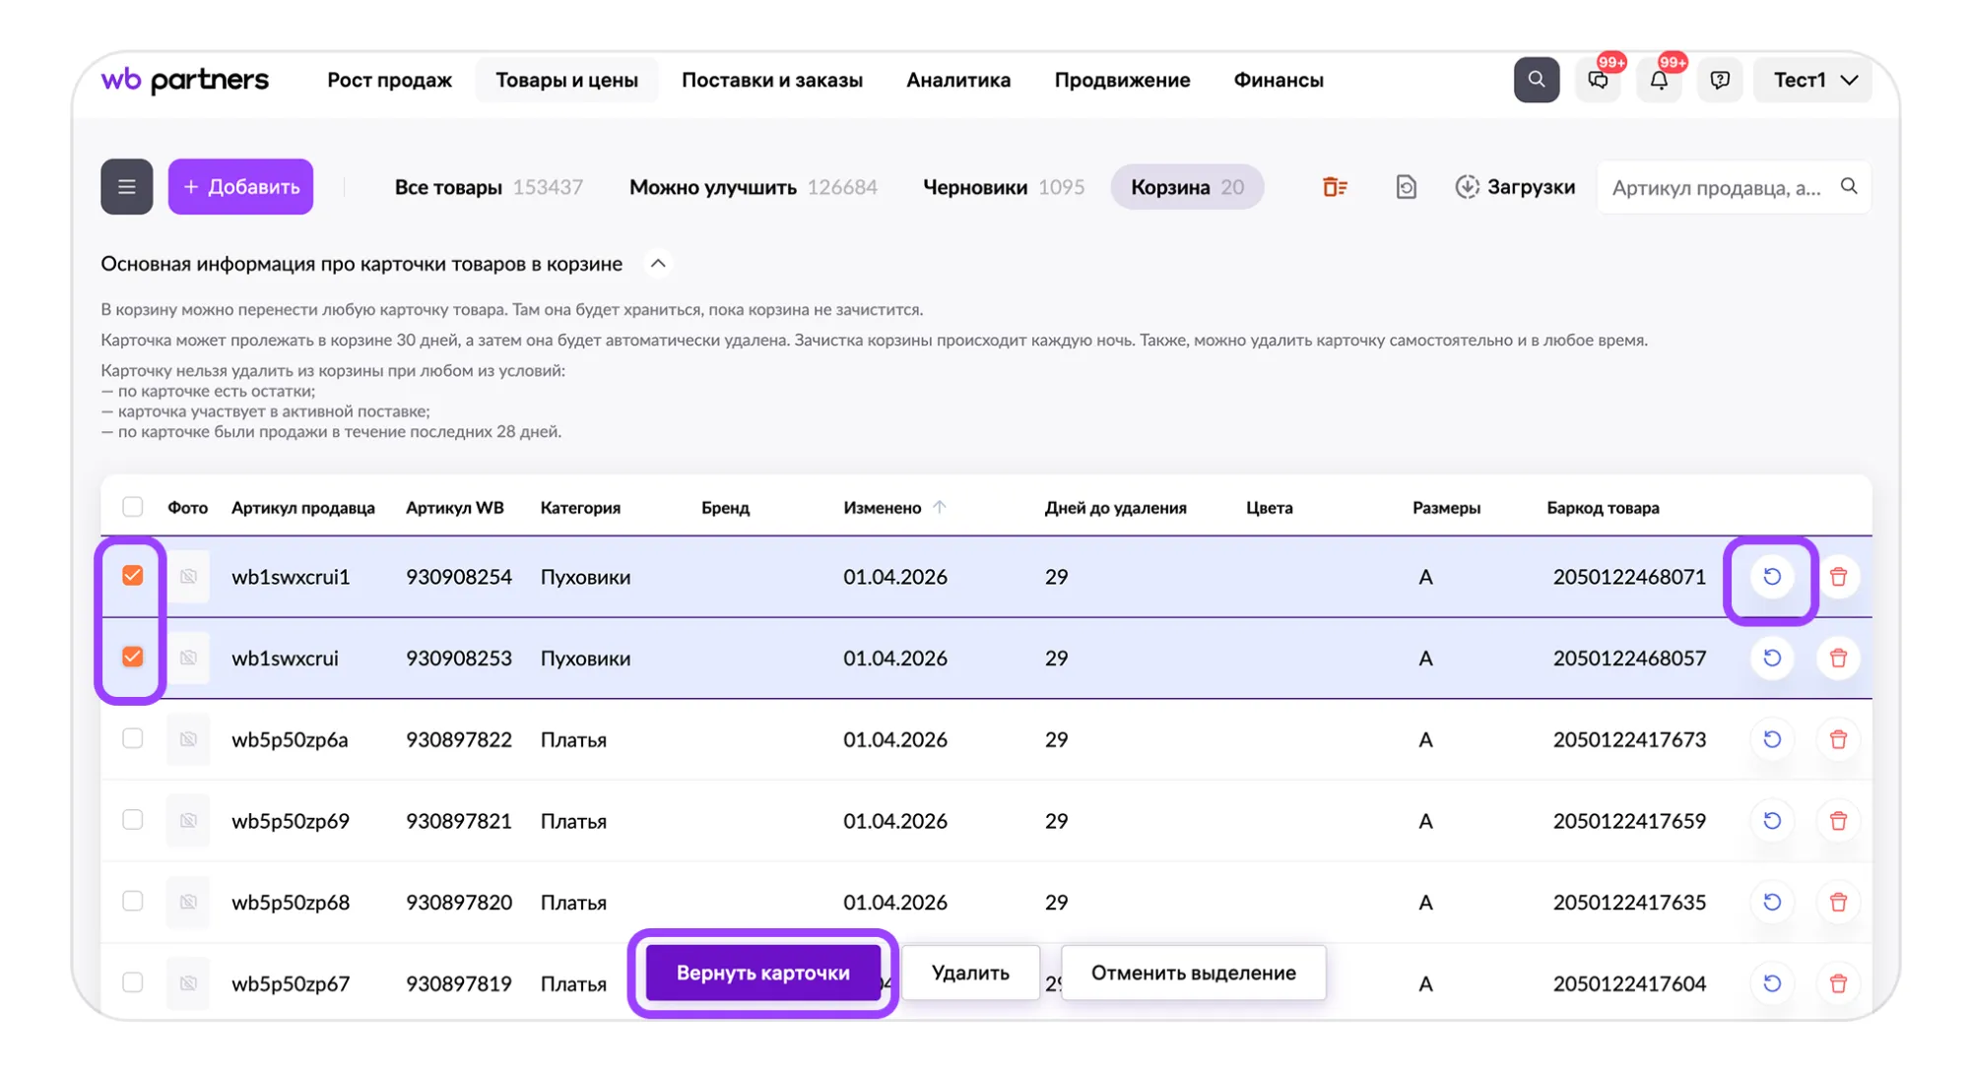The height and width of the screenshot is (1069, 1969).
Task: Open the search icon in top bar
Action: (1536, 80)
